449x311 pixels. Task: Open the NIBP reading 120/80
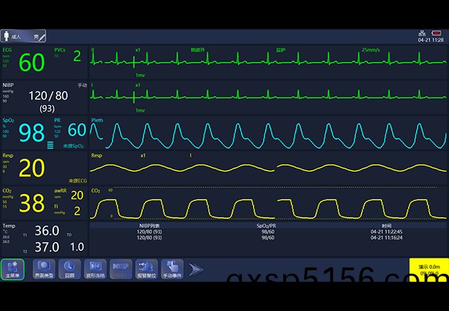tap(48, 95)
